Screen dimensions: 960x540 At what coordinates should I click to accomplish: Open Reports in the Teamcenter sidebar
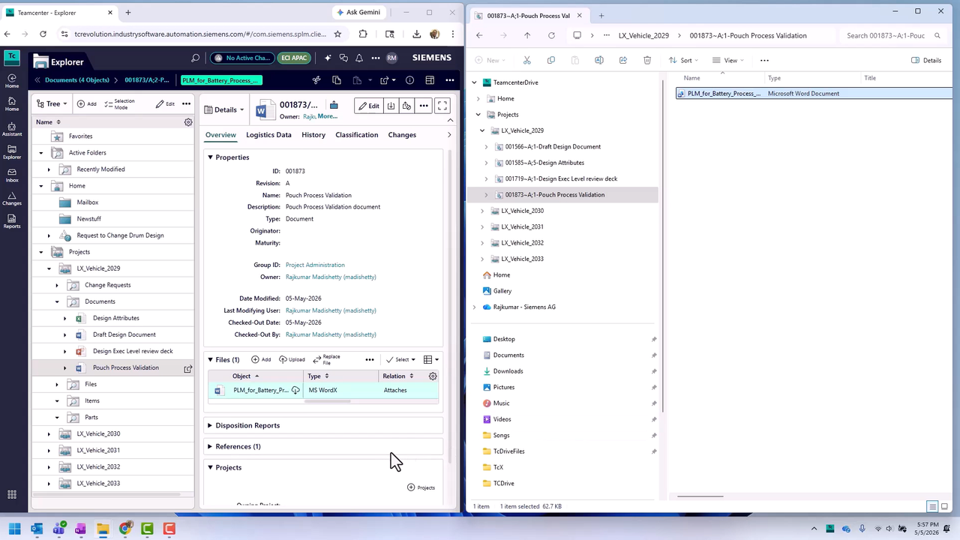12,222
